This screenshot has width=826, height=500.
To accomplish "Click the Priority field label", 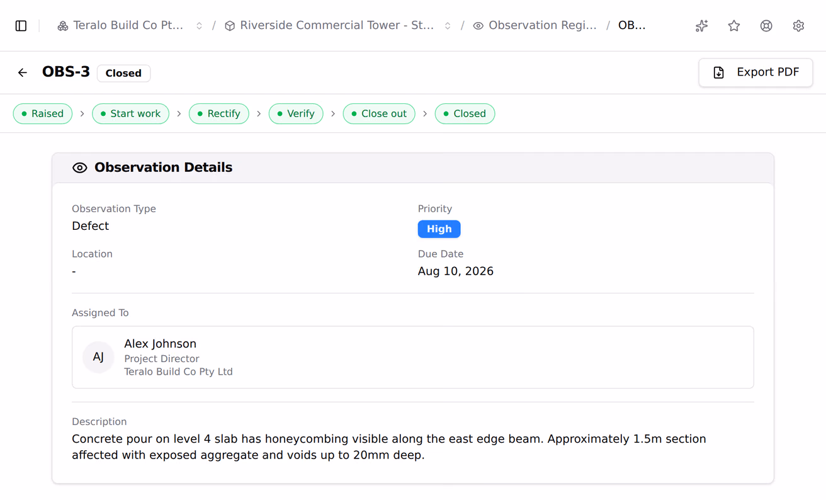I will point(435,209).
